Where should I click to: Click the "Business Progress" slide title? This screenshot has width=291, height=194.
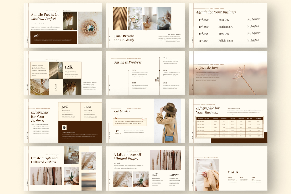click(x=127, y=62)
